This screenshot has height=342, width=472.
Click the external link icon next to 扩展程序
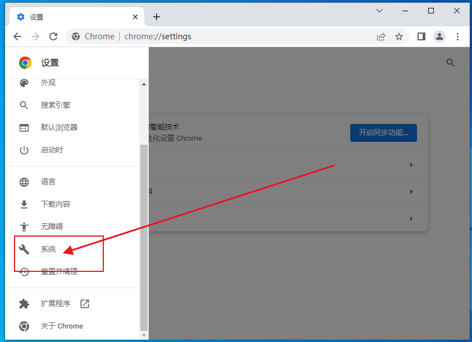(85, 304)
